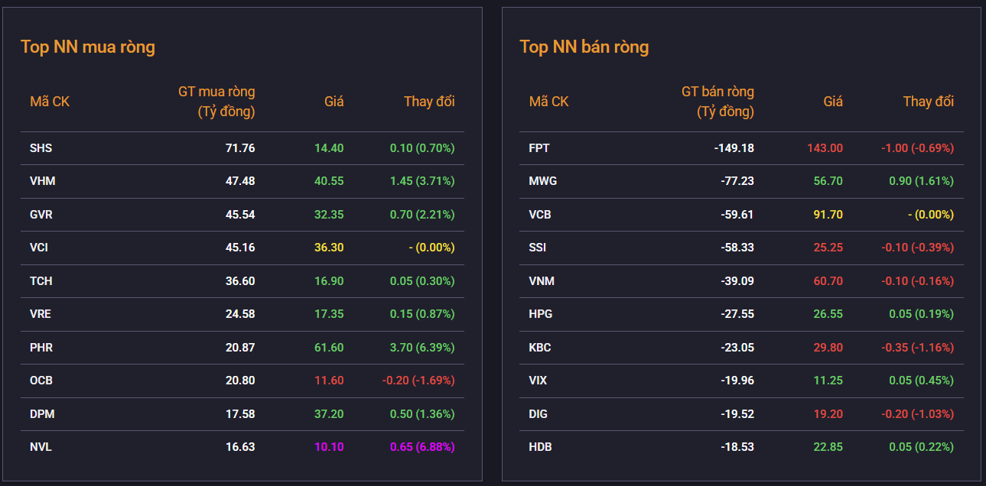The width and height of the screenshot is (986, 486).
Task: Click the 'Top NN mua ròng' heading
Action: click(88, 47)
